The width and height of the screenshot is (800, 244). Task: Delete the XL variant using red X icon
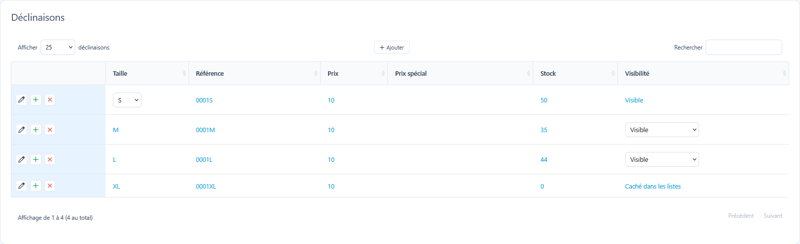pos(50,186)
